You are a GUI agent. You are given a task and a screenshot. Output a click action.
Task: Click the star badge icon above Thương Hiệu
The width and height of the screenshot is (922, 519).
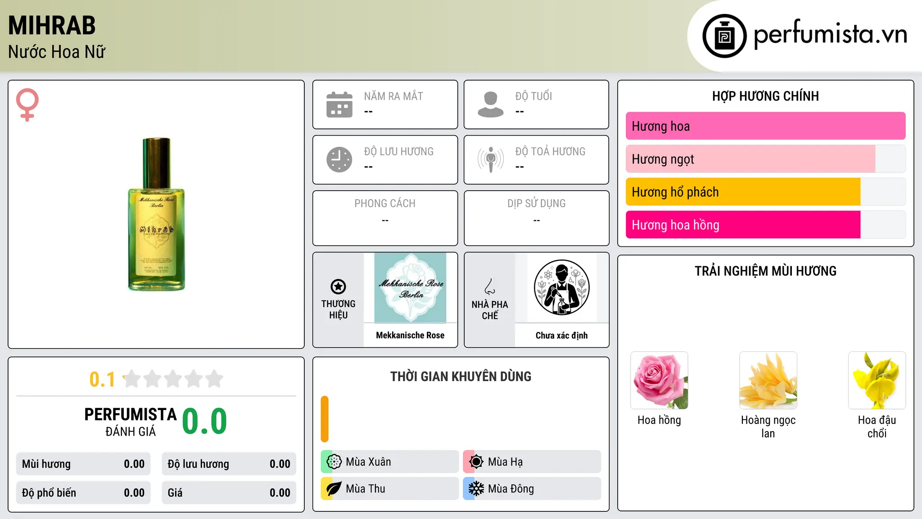338,287
